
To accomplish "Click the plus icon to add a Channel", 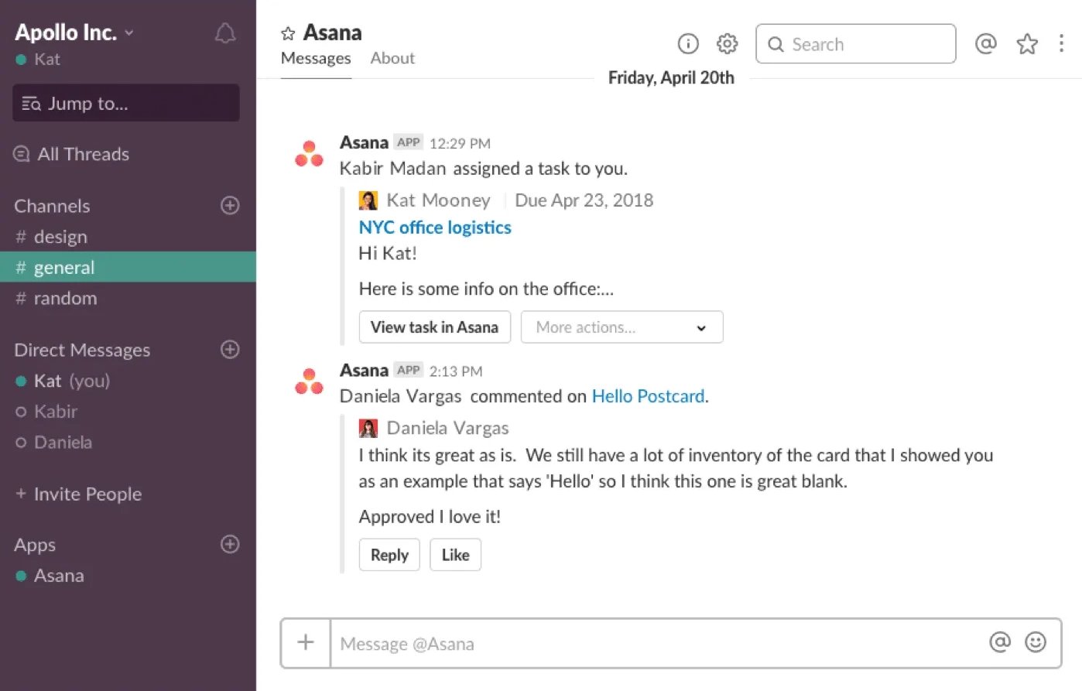I will click(x=230, y=205).
